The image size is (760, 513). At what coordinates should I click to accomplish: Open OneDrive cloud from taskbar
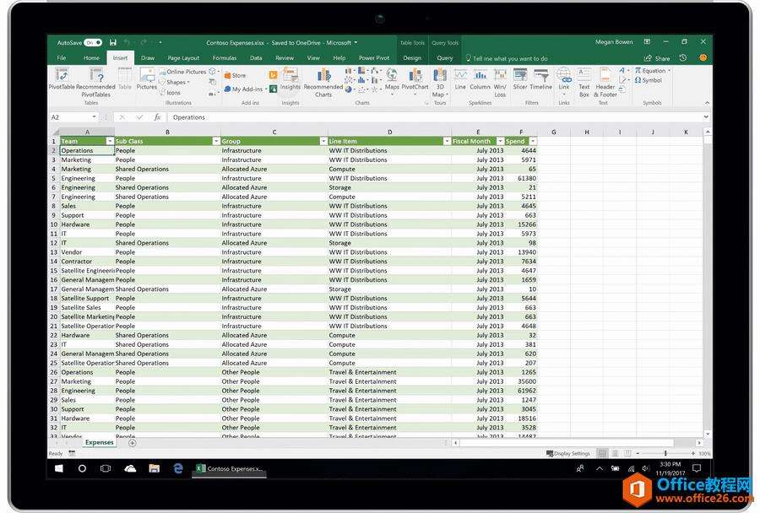point(130,468)
